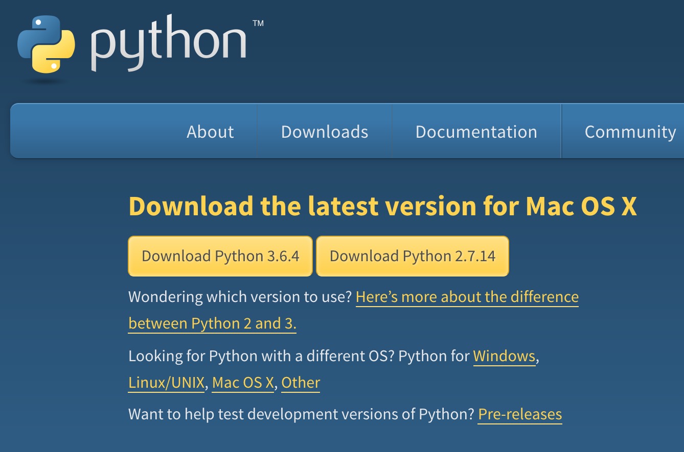This screenshot has width=684, height=452.
Task: Open the Windows downloads link
Action: [x=504, y=356]
